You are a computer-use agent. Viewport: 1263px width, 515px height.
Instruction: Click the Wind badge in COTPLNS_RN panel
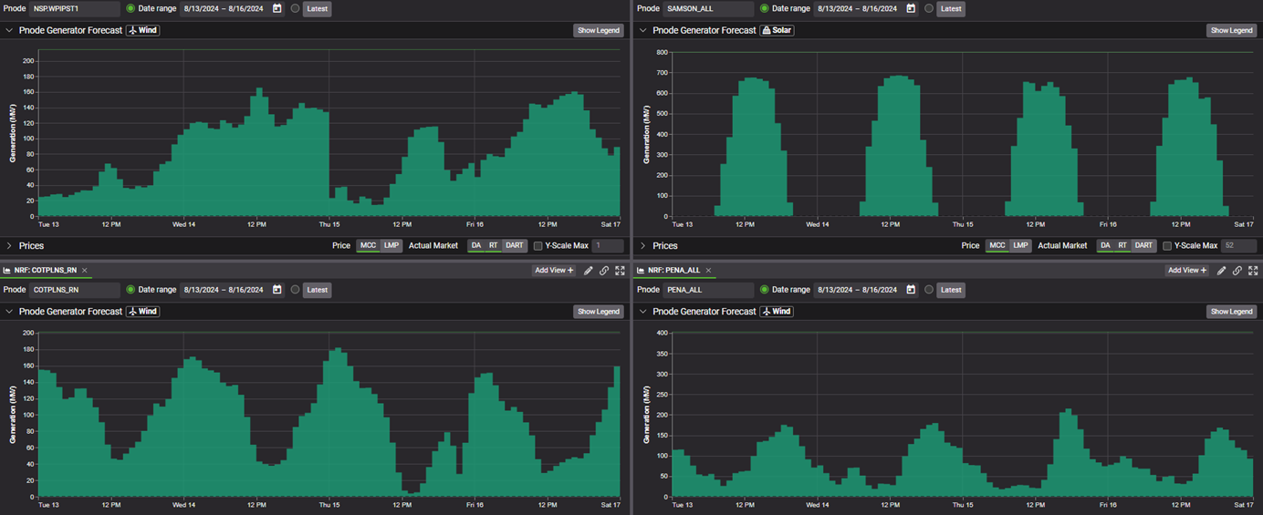pos(143,312)
